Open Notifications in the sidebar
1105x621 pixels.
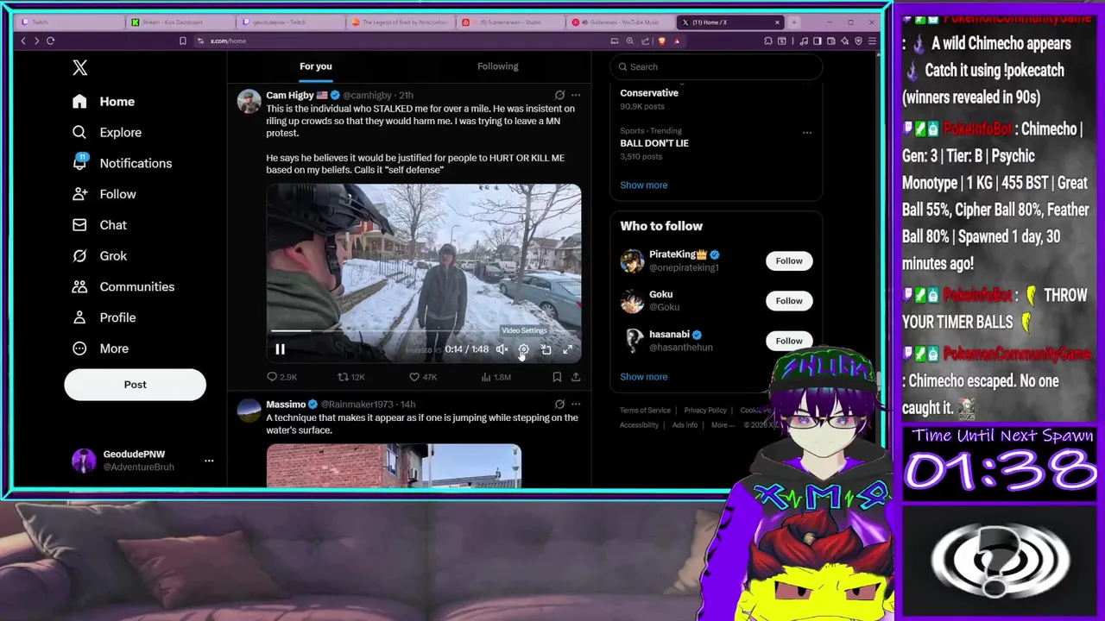[122, 163]
